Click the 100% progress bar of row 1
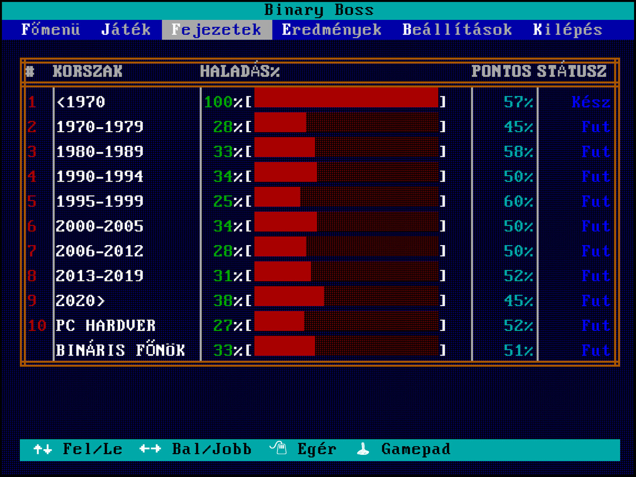636x477 pixels. [346, 98]
